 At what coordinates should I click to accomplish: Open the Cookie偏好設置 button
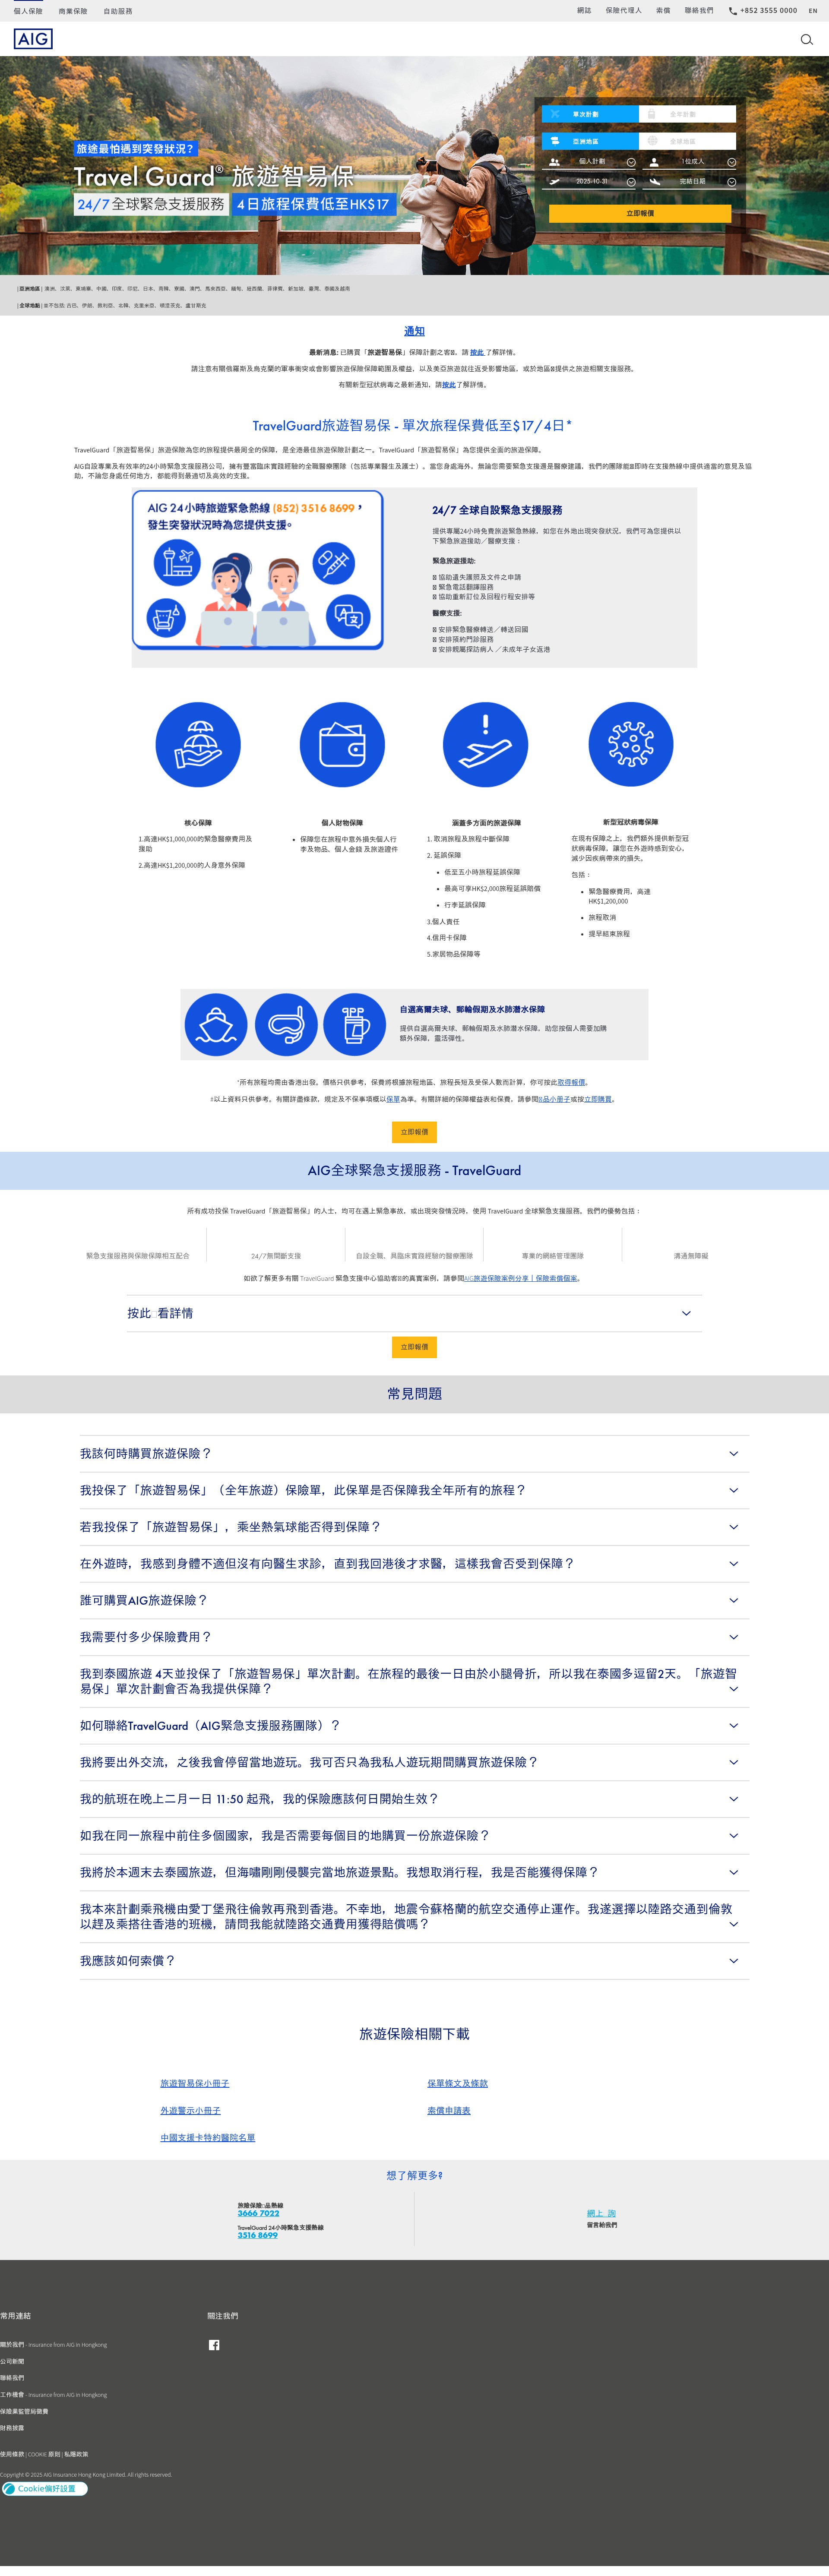[45, 2488]
